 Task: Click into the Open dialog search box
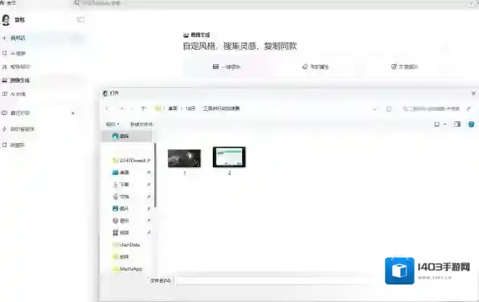tap(437, 108)
